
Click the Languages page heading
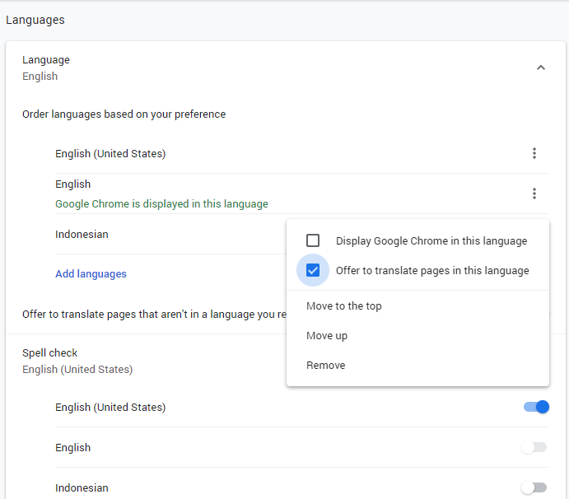35,19
